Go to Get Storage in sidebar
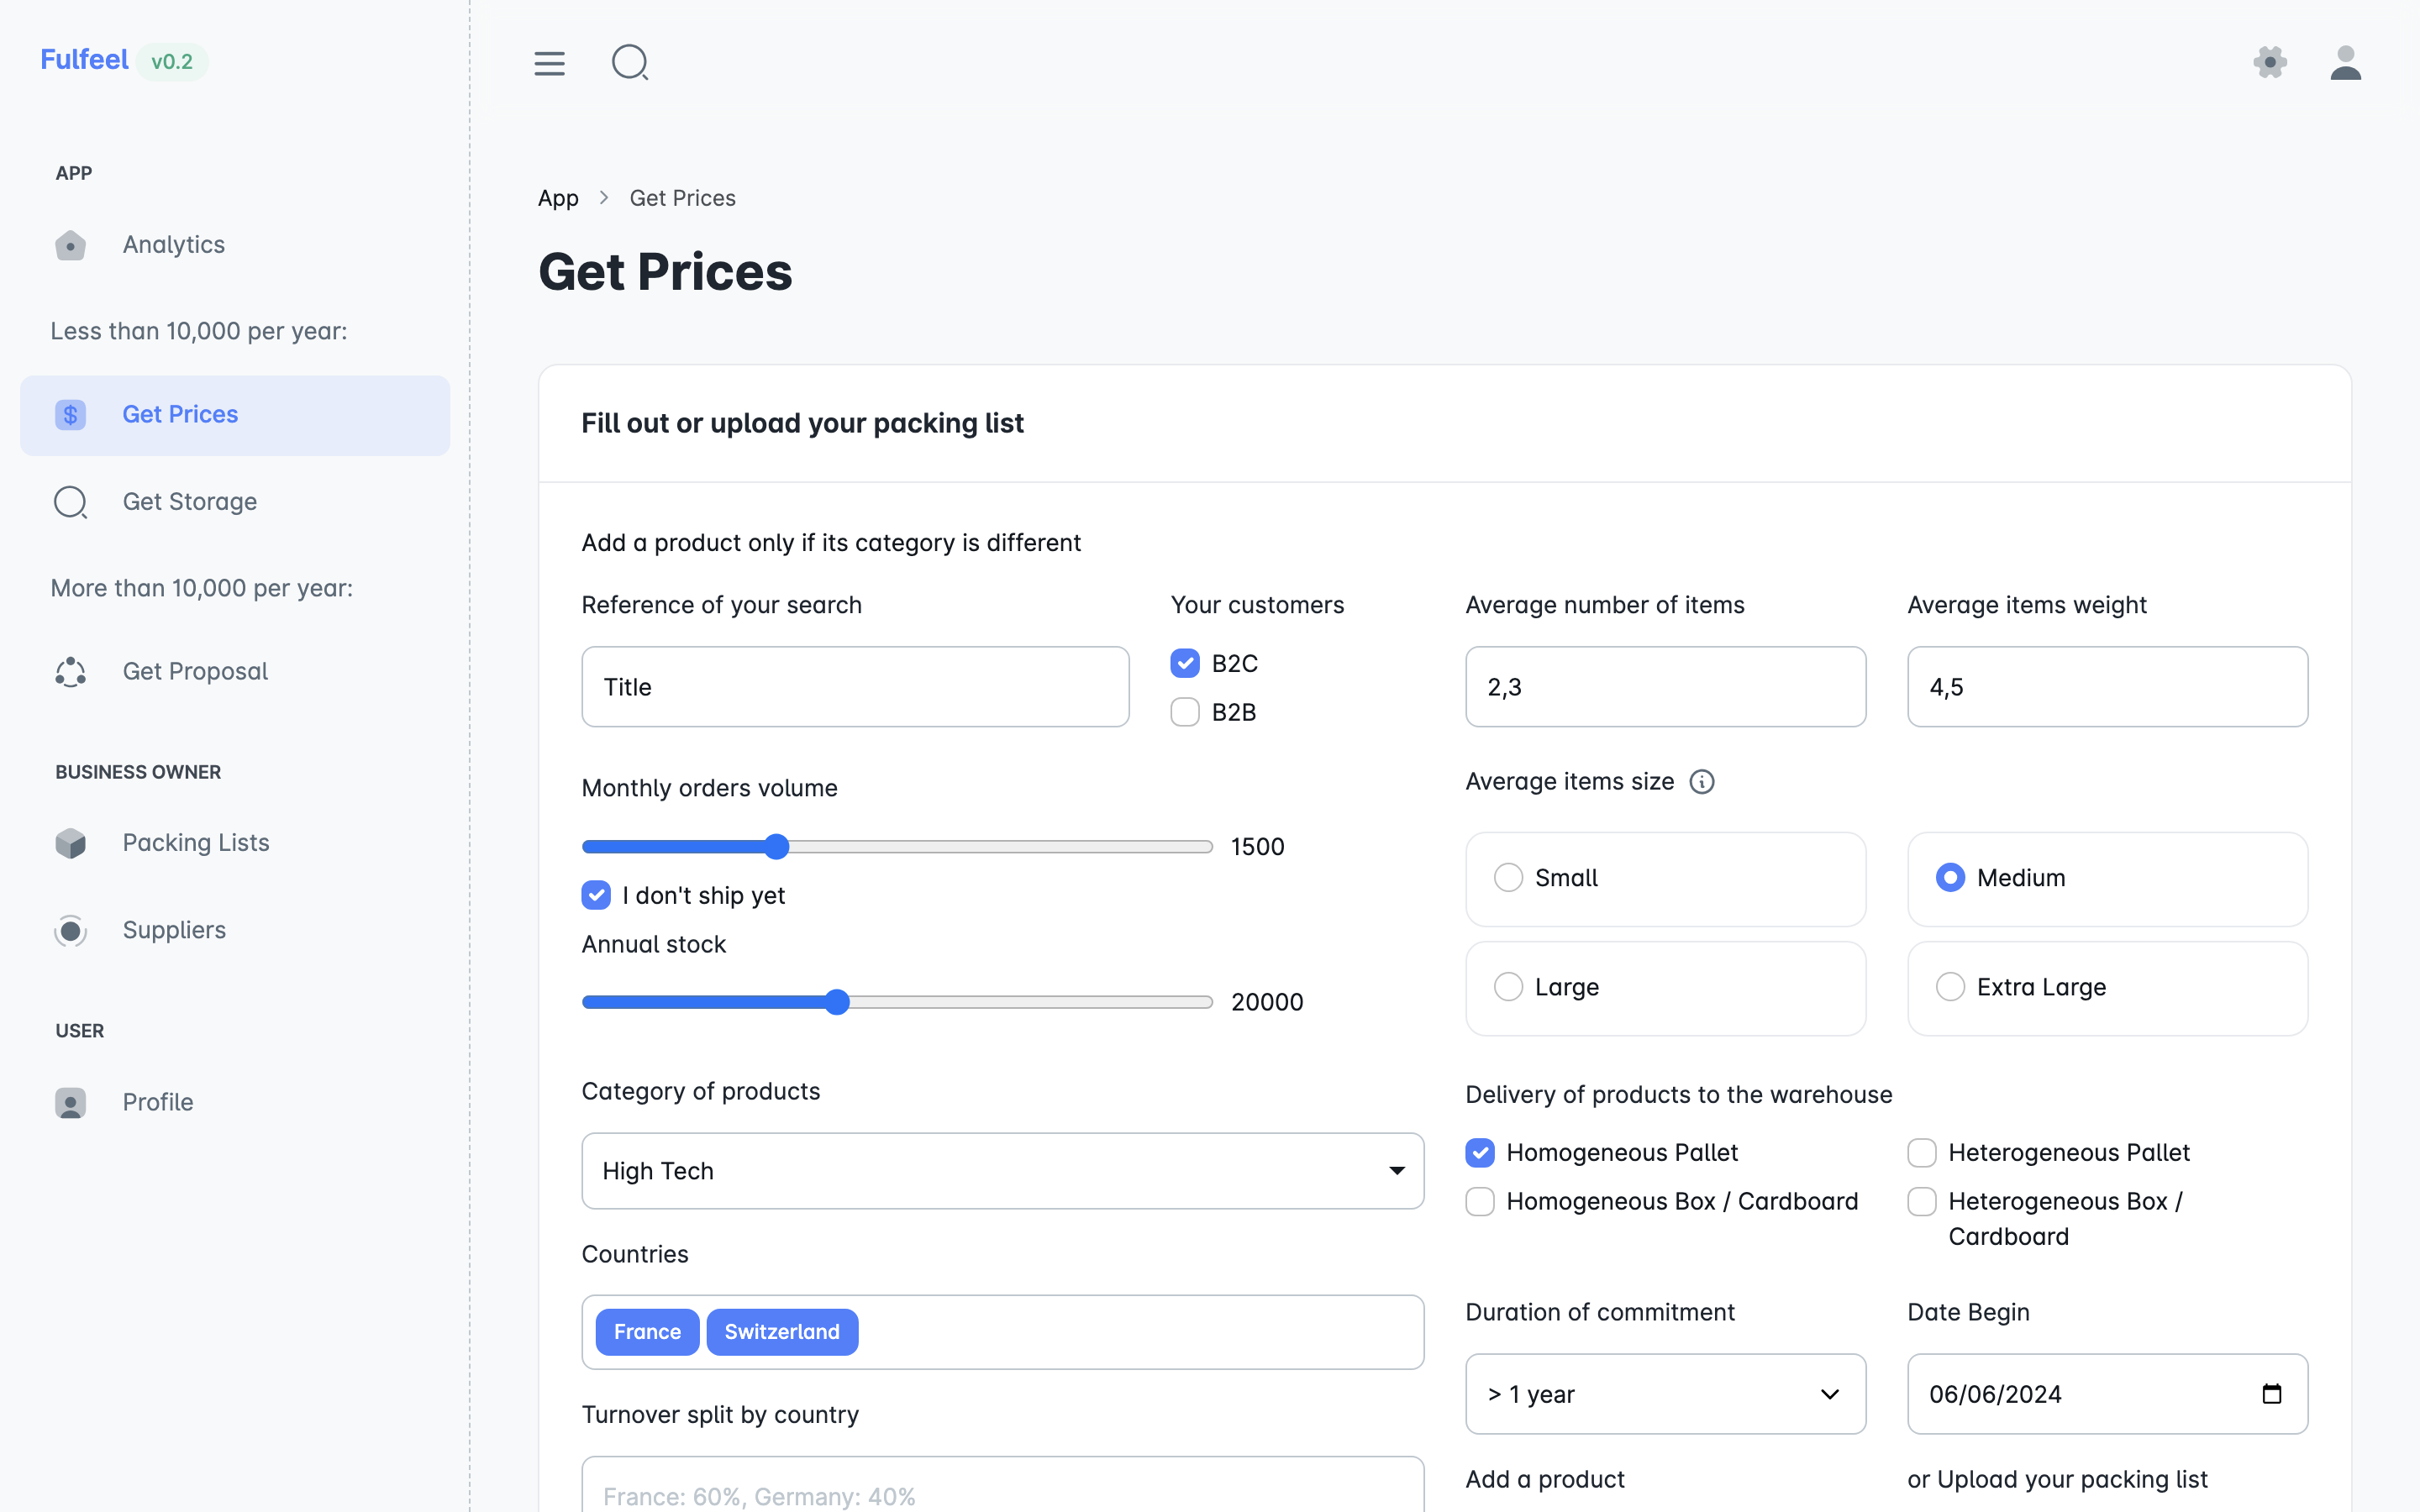2420x1512 pixels. coord(190,502)
